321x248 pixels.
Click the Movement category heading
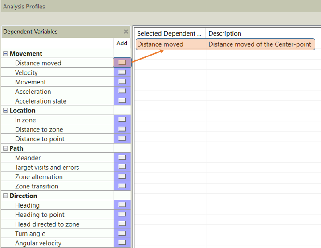tap(26, 54)
